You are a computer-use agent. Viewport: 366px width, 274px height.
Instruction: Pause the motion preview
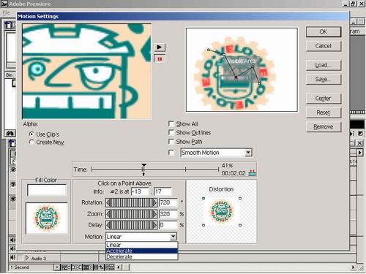[160, 59]
